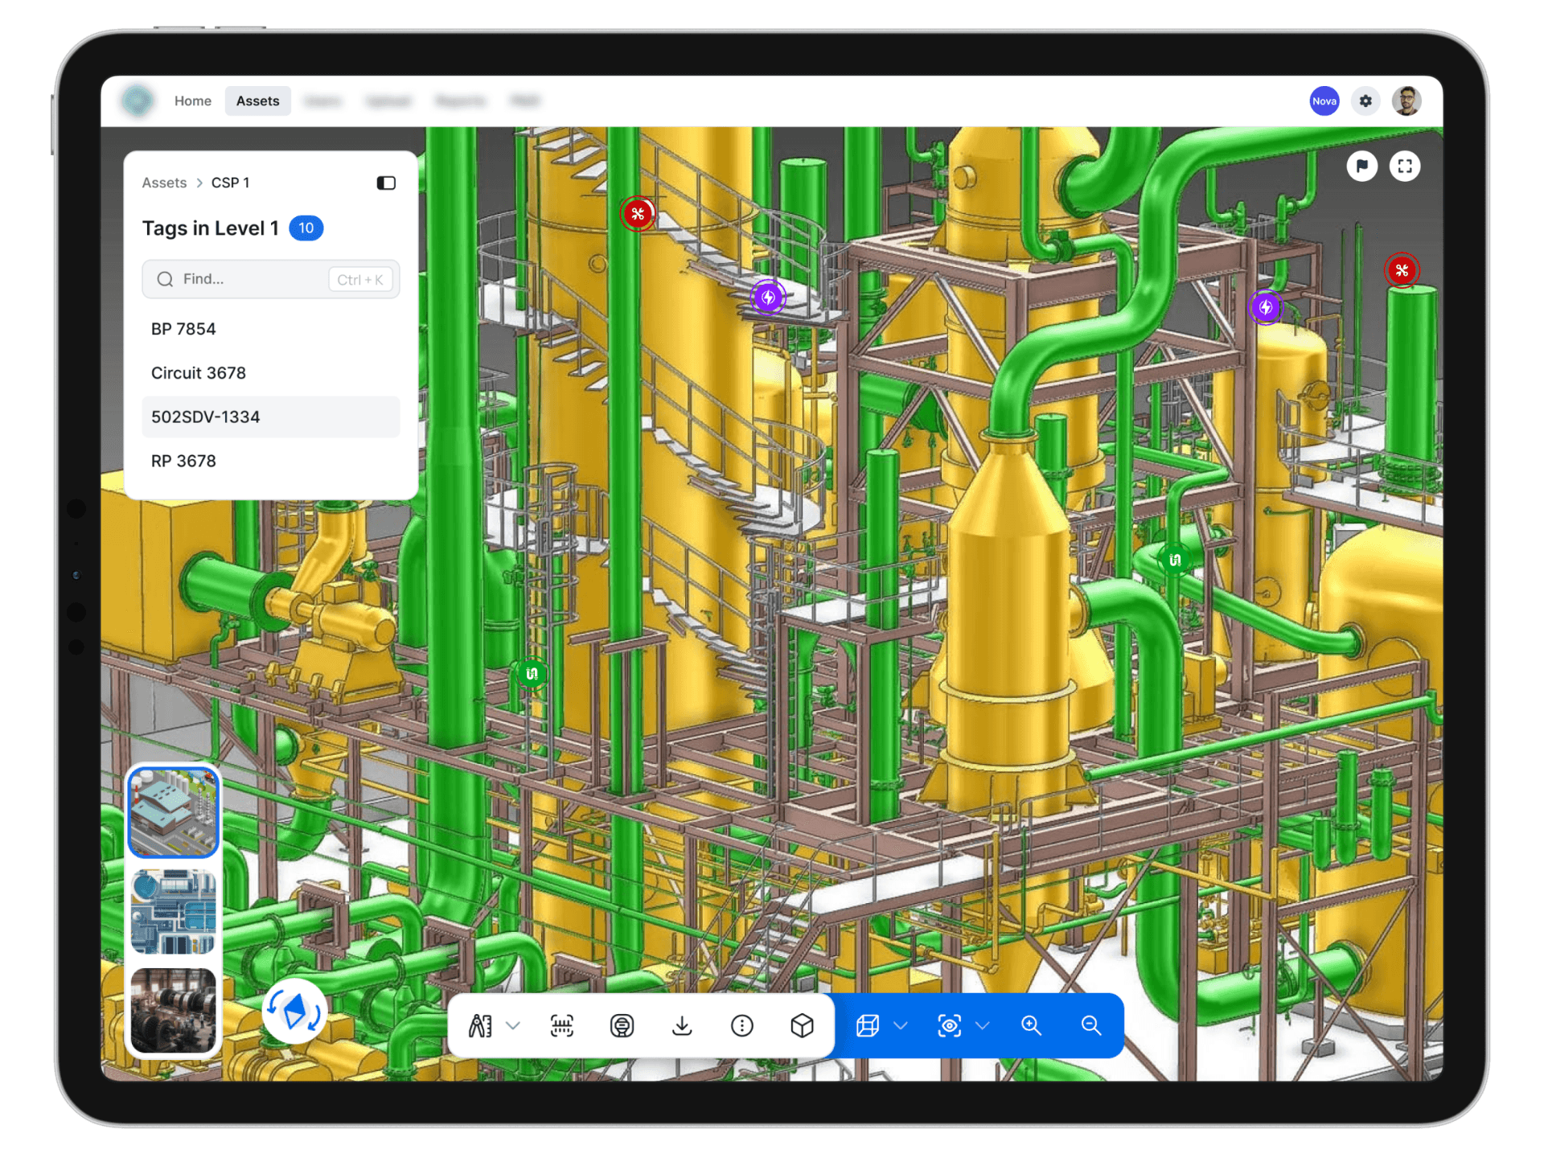Click the barcode scan icon
Image resolution: width=1544 pixels, height=1158 pixels.
tap(562, 1025)
